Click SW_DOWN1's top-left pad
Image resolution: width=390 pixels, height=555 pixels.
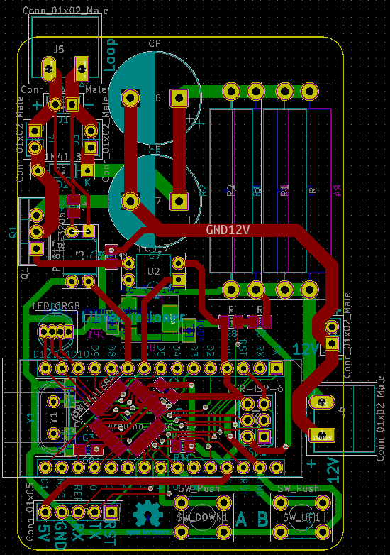click(x=182, y=502)
